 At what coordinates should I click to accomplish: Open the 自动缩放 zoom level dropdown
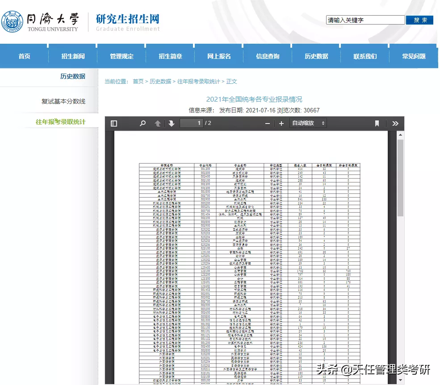tap(307, 123)
